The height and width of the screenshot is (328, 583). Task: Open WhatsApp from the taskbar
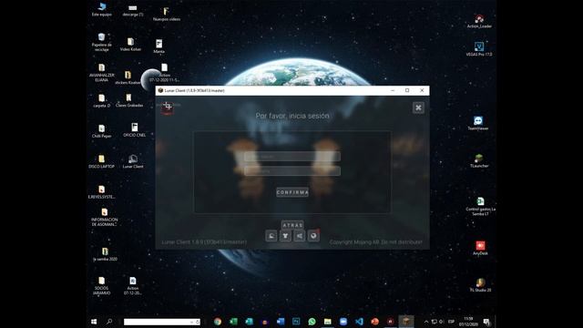(x=312, y=322)
